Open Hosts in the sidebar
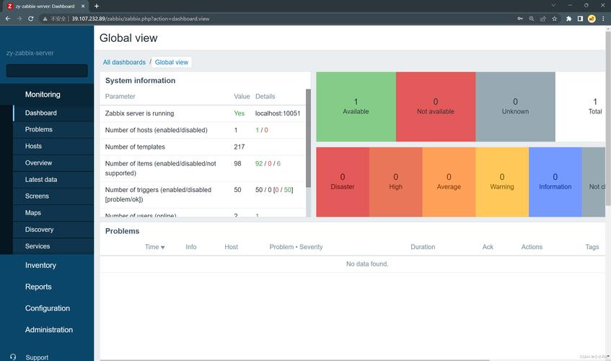611x361 pixels. pos(53,146)
